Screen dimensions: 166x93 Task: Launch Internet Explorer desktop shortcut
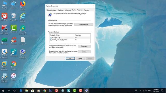[x=23, y=18]
